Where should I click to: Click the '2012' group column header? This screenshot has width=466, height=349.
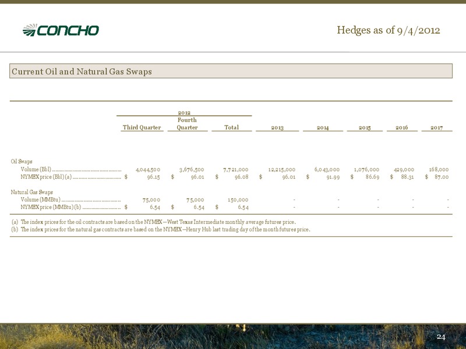click(184, 113)
